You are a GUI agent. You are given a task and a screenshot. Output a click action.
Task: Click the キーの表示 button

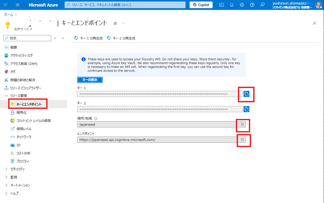(x=90, y=79)
